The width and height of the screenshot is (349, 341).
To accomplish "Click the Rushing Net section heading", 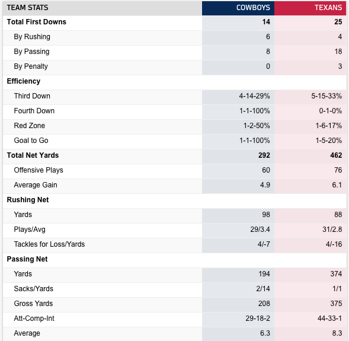I will 28,200.
